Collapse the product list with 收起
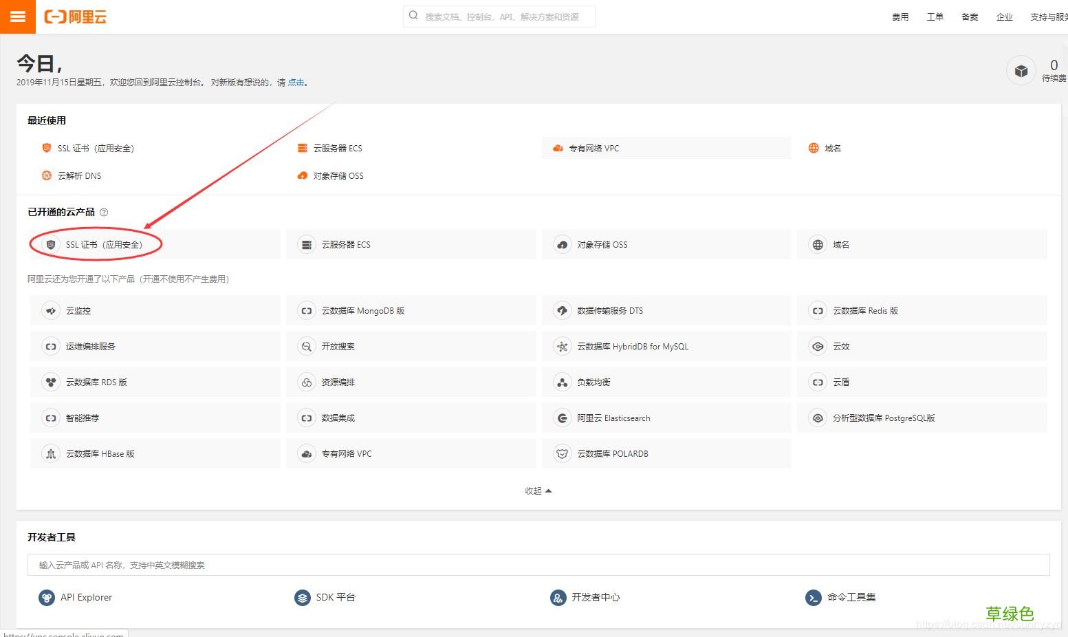The width and height of the screenshot is (1068, 637). [538, 490]
